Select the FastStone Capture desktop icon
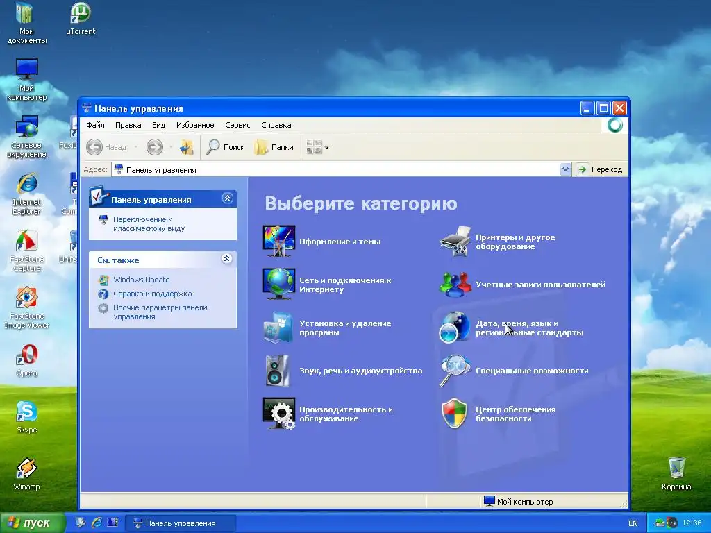The height and width of the screenshot is (533, 711). click(27, 251)
